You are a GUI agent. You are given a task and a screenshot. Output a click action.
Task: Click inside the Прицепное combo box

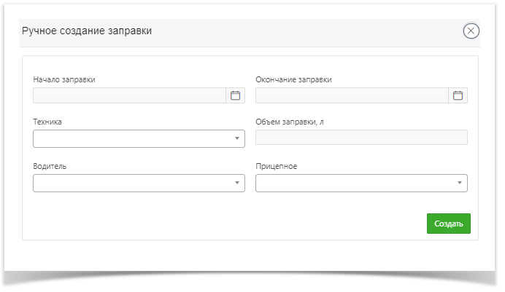tap(361, 183)
